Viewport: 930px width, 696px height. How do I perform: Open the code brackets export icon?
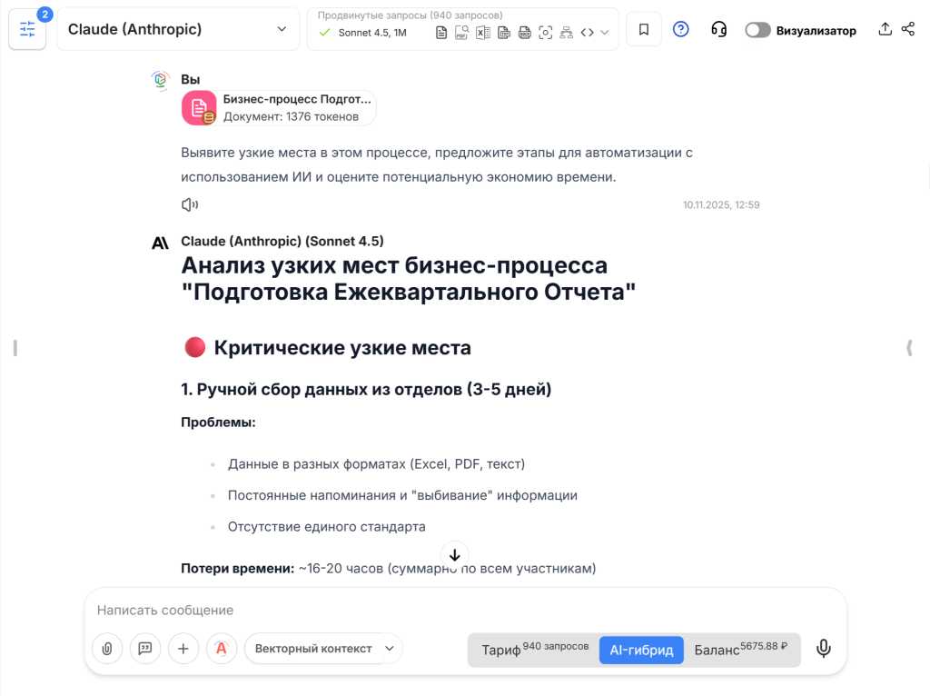click(x=587, y=32)
